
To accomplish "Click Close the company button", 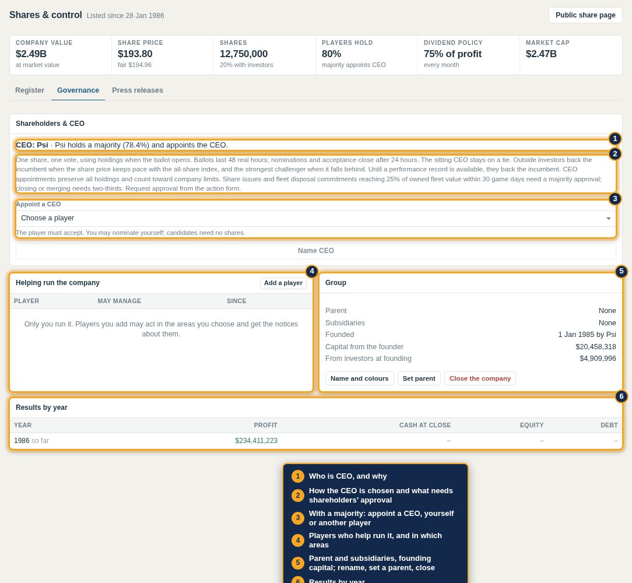I will (x=480, y=378).
